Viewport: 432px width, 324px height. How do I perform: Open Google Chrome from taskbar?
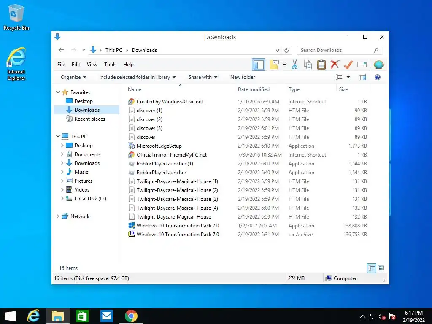(x=131, y=316)
